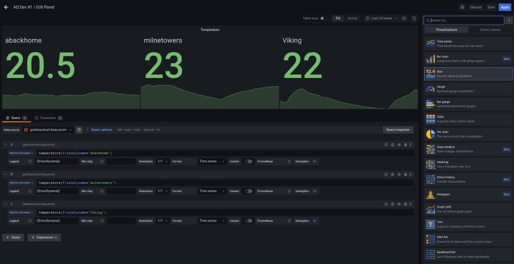Click the Save button
514x264 pixels.
(490, 7)
